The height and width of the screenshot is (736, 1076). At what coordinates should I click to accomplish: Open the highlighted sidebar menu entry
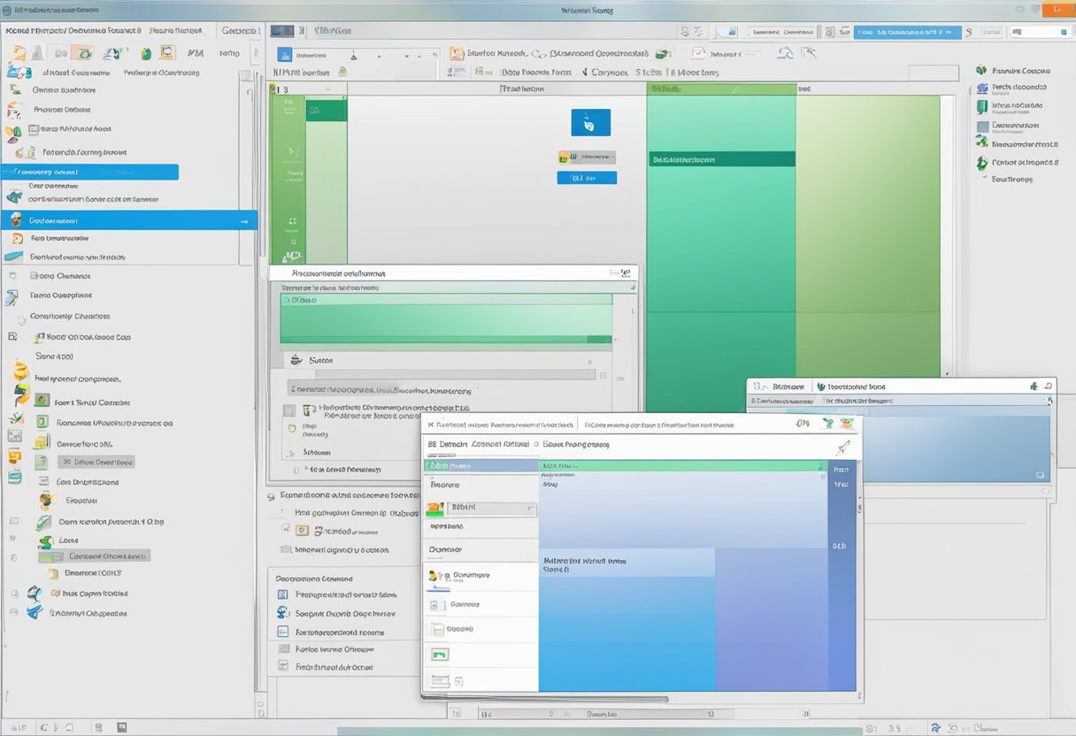click(88, 172)
